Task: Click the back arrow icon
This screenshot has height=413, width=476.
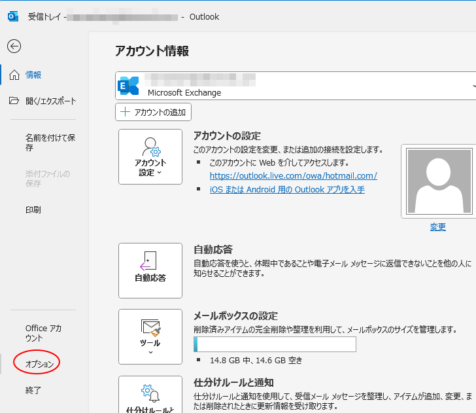Action: tap(14, 46)
